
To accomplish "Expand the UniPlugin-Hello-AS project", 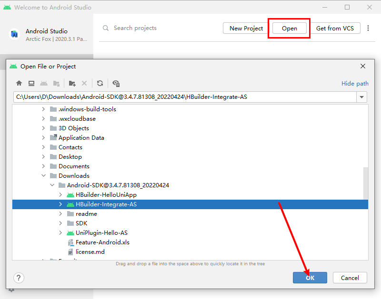I will pos(60,233).
